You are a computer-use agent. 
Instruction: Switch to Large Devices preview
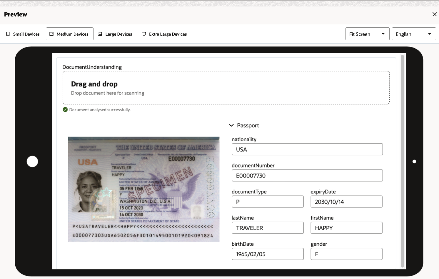(115, 34)
